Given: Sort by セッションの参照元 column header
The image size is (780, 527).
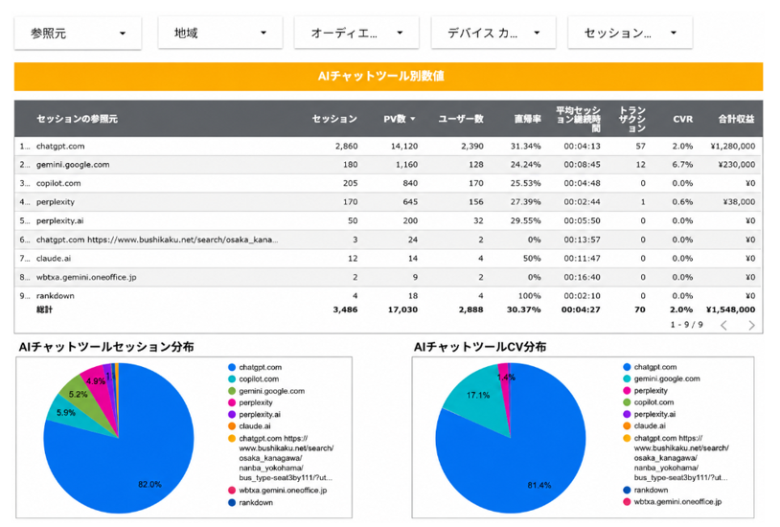Looking at the screenshot, I should 77,119.
